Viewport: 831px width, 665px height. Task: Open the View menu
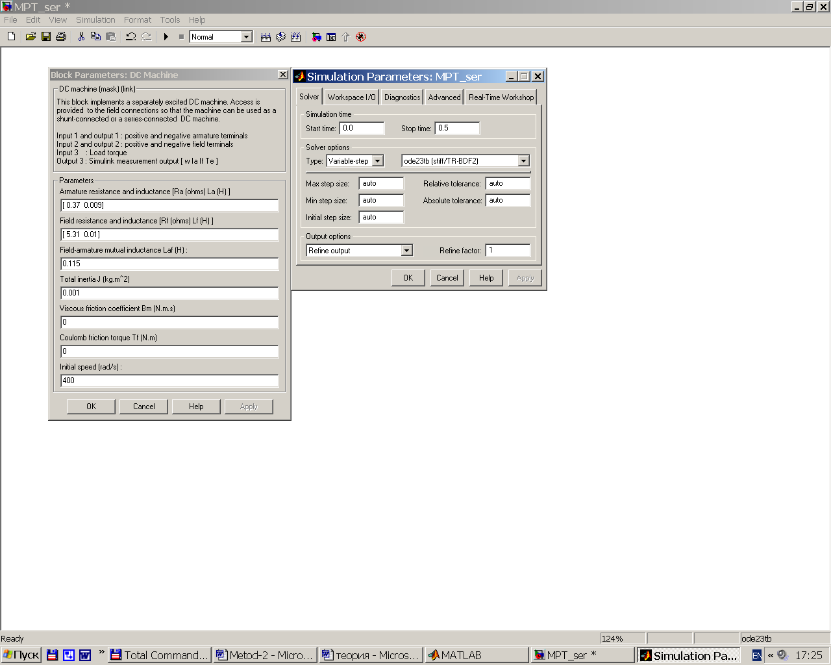(58, 20)
